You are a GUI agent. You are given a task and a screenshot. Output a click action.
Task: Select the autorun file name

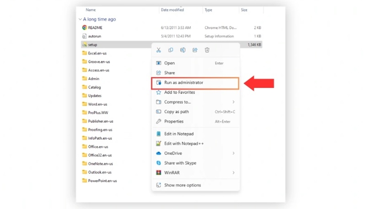pyautogui.click(x=95, y=36)
